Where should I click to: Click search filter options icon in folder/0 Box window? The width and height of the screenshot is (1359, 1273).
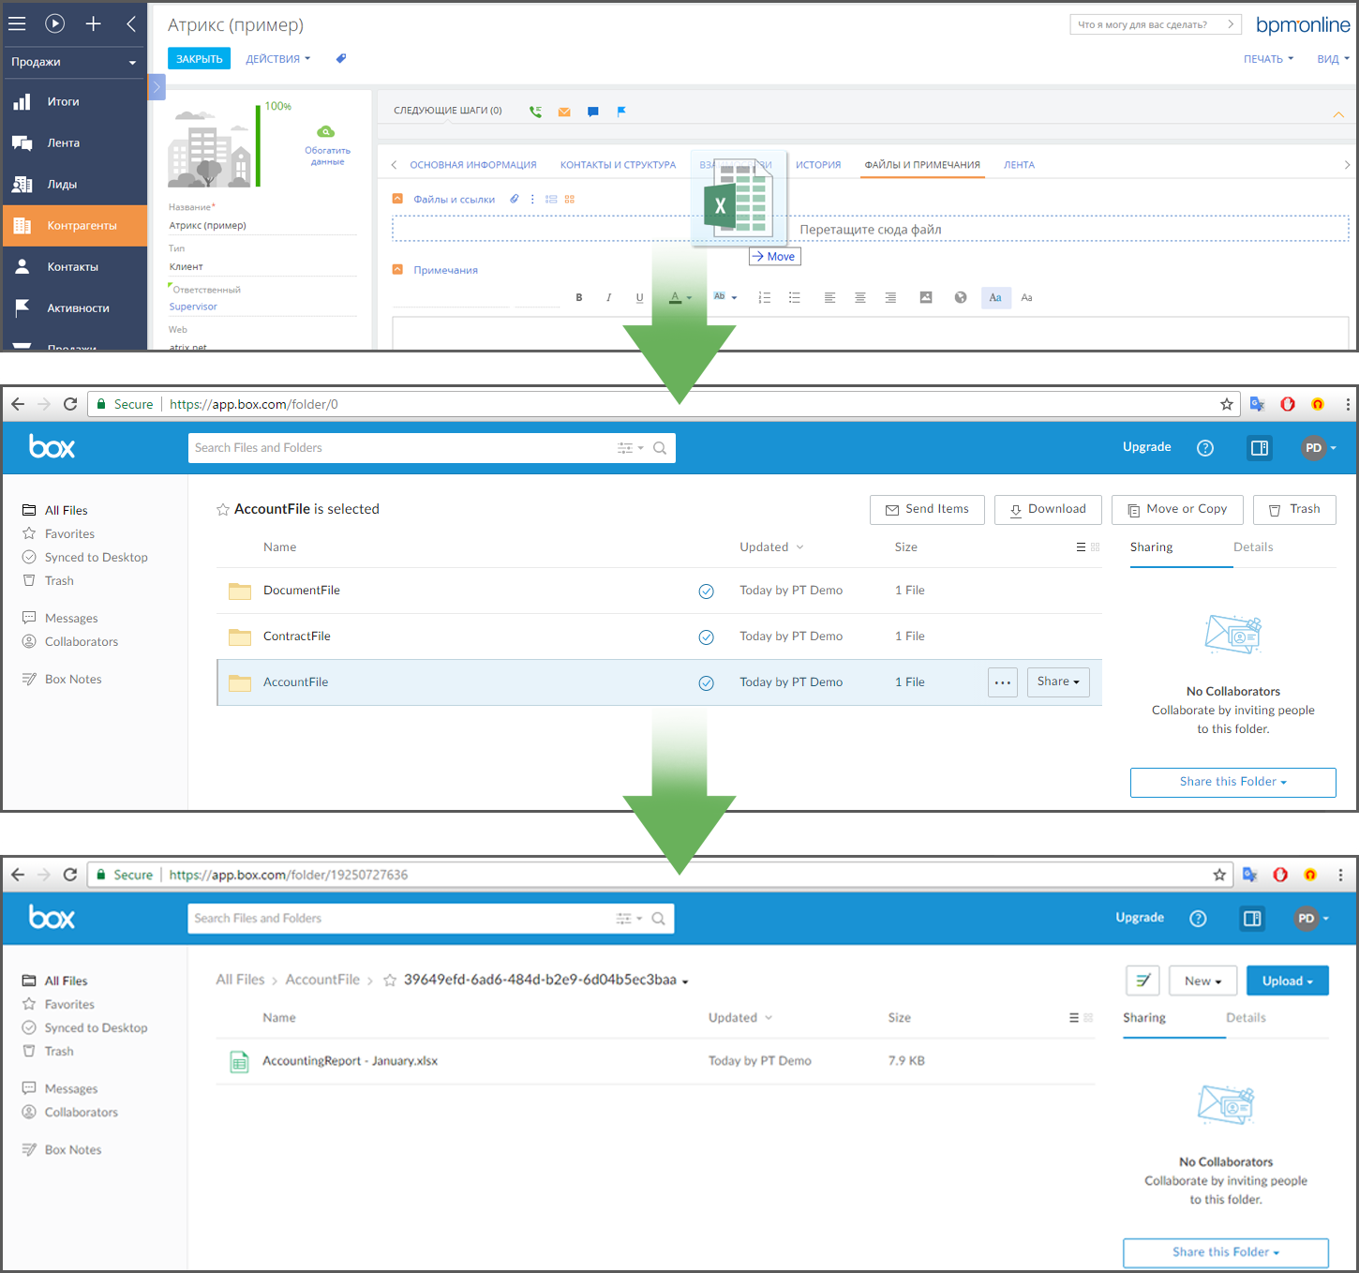pyautogui.click(x=630, y=448)
